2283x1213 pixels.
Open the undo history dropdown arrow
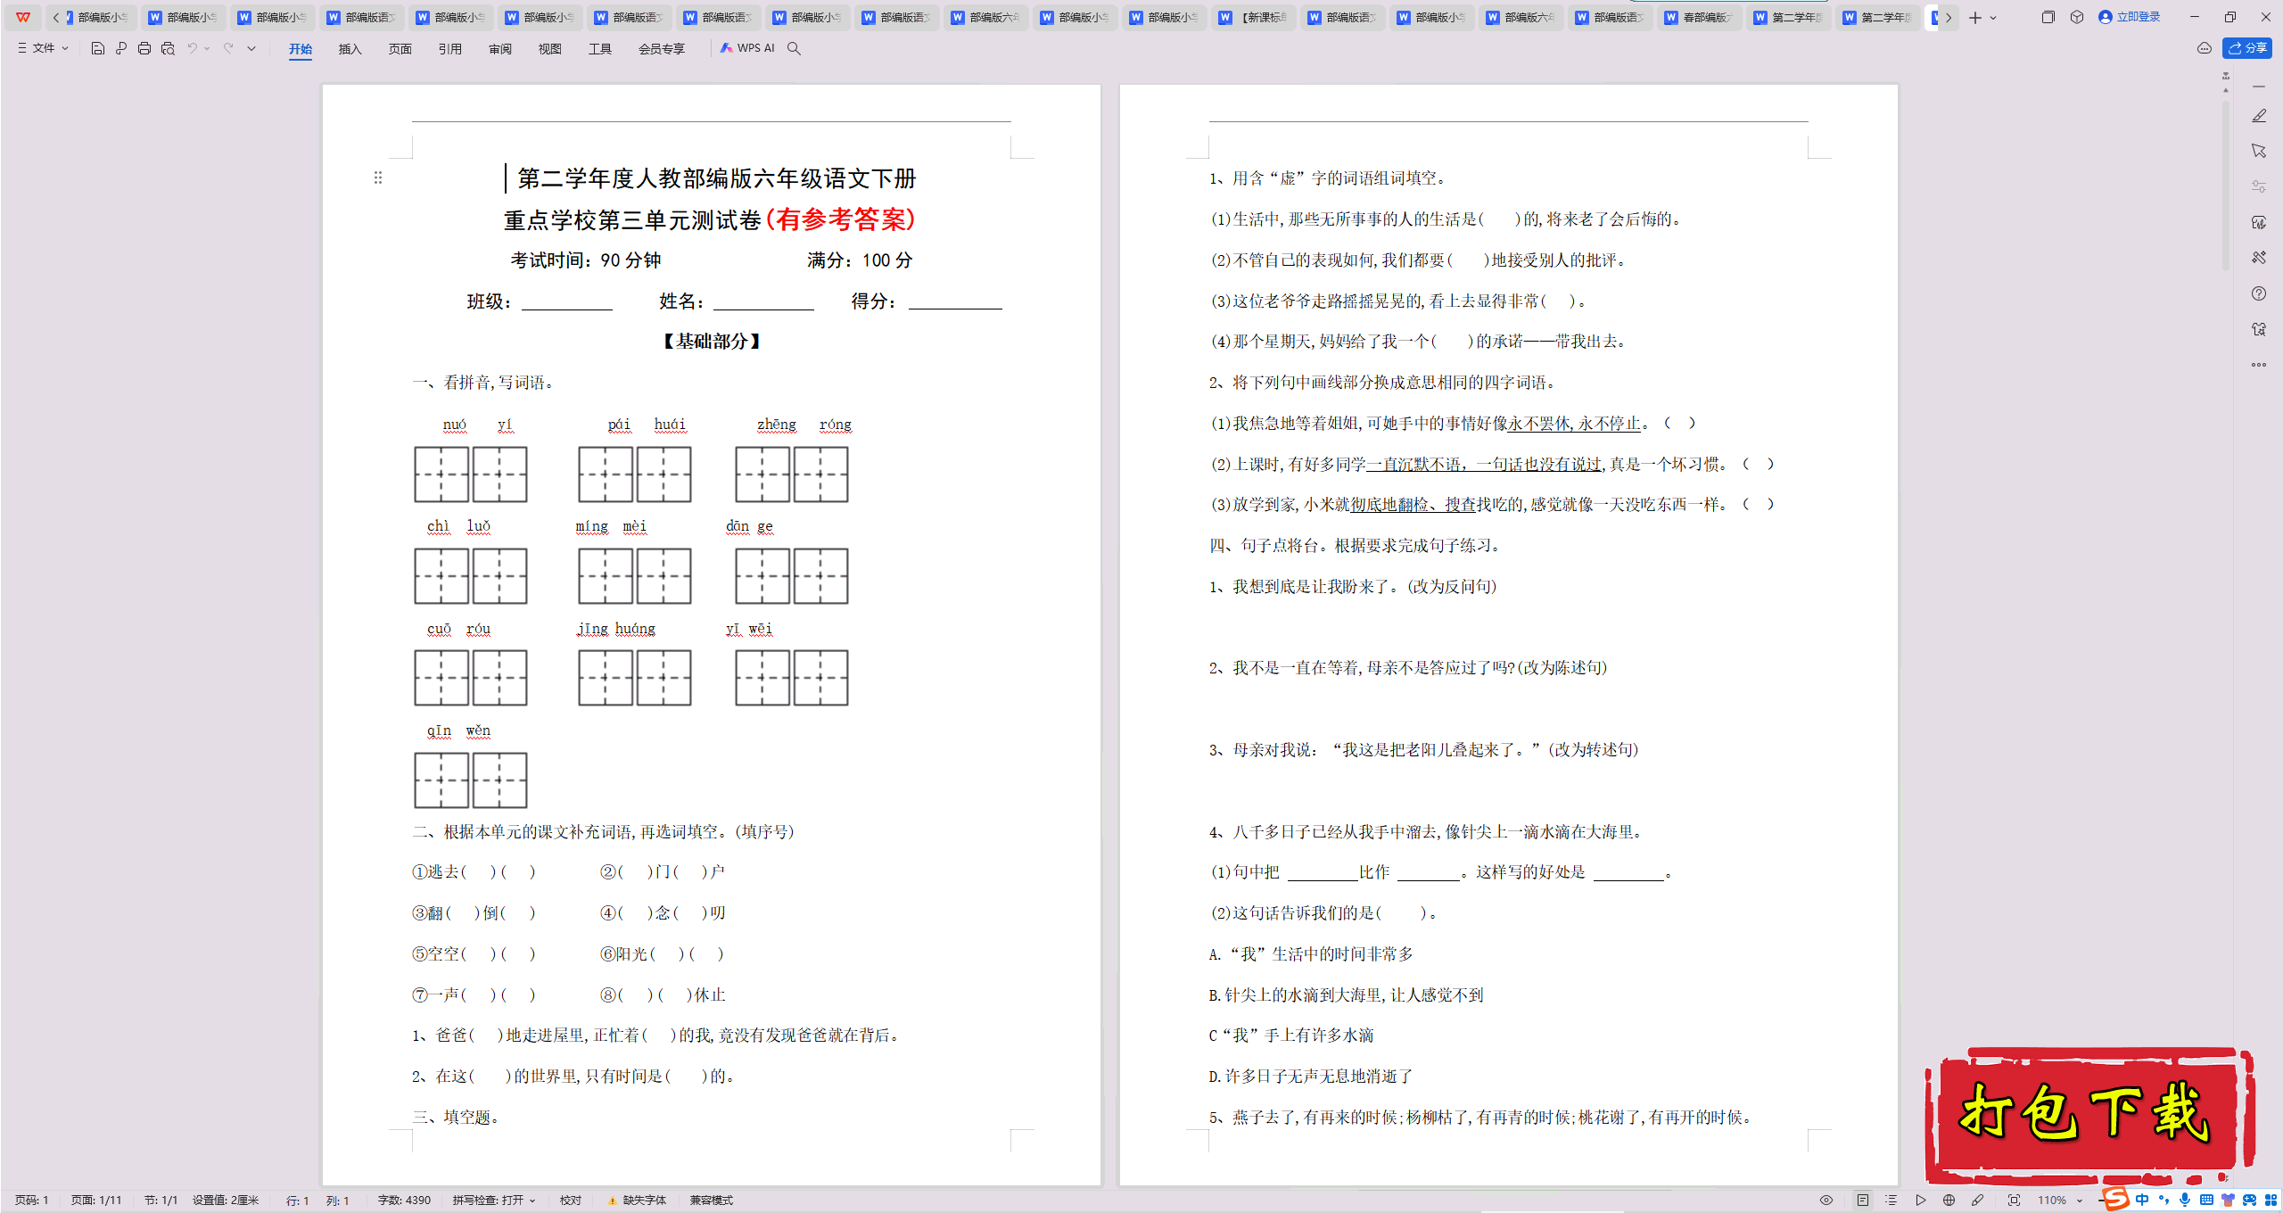point(207,48)
